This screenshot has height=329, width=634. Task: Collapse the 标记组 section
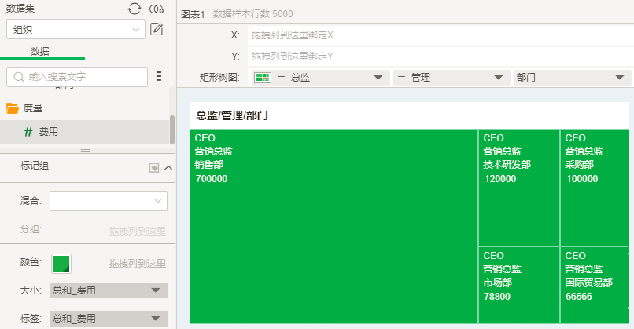point(168,168)
